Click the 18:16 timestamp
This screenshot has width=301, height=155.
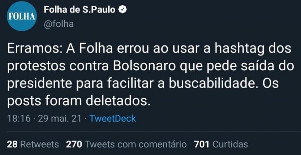(19, 119)
